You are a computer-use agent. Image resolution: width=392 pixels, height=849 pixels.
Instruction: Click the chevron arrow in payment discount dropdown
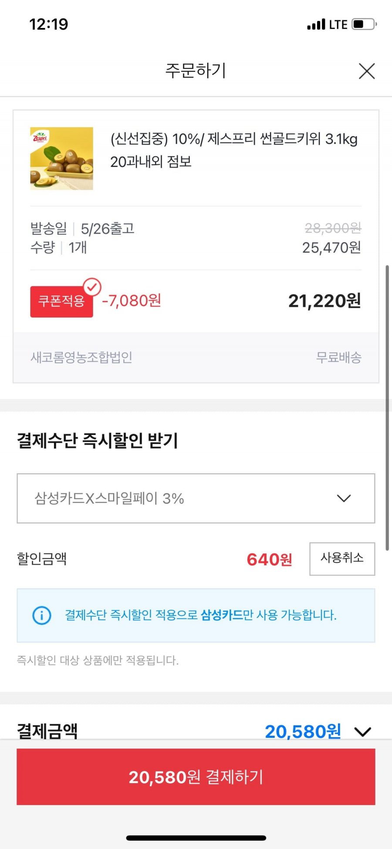tap(344, 498)
